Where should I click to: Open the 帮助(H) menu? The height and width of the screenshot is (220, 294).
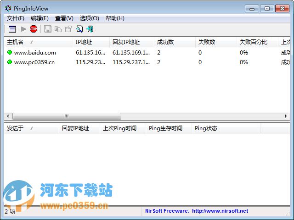pos(115,18)
